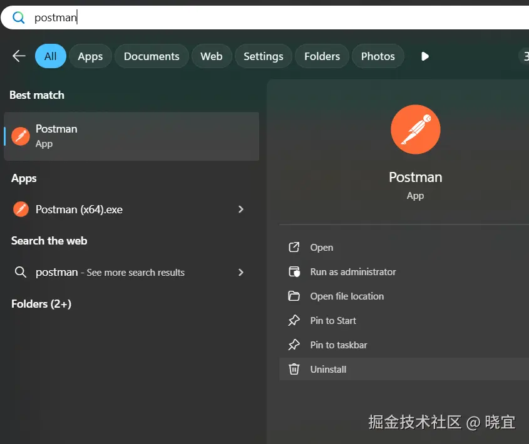Viewport: 529px width, 444px height.
Task: Click the large orange Postman logo
Action: pos(415,129)
